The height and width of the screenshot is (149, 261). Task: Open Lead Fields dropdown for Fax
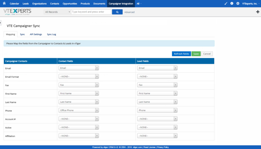(157, 85)
